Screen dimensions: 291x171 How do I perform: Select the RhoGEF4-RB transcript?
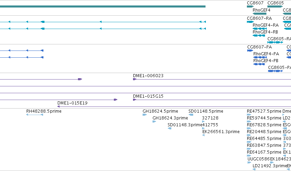pyautogui.click(x=259, y=35)
